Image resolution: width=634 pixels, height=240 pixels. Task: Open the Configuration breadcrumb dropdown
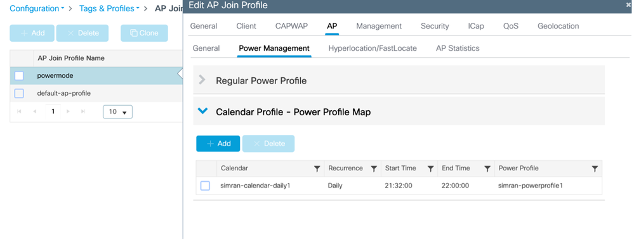tap(37, 8)
